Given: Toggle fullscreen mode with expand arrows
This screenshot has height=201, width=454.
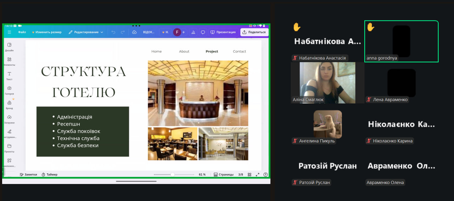Looking at the screenshot, I should (258, 174).
